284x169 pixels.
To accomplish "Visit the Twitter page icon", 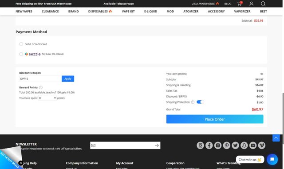I will [235, 145].
